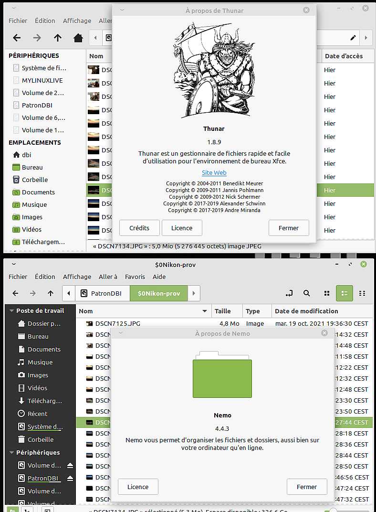The image size is (376, 512).
Task: Collapse the Poste de travail section
Action: click(x=12, y=310)
